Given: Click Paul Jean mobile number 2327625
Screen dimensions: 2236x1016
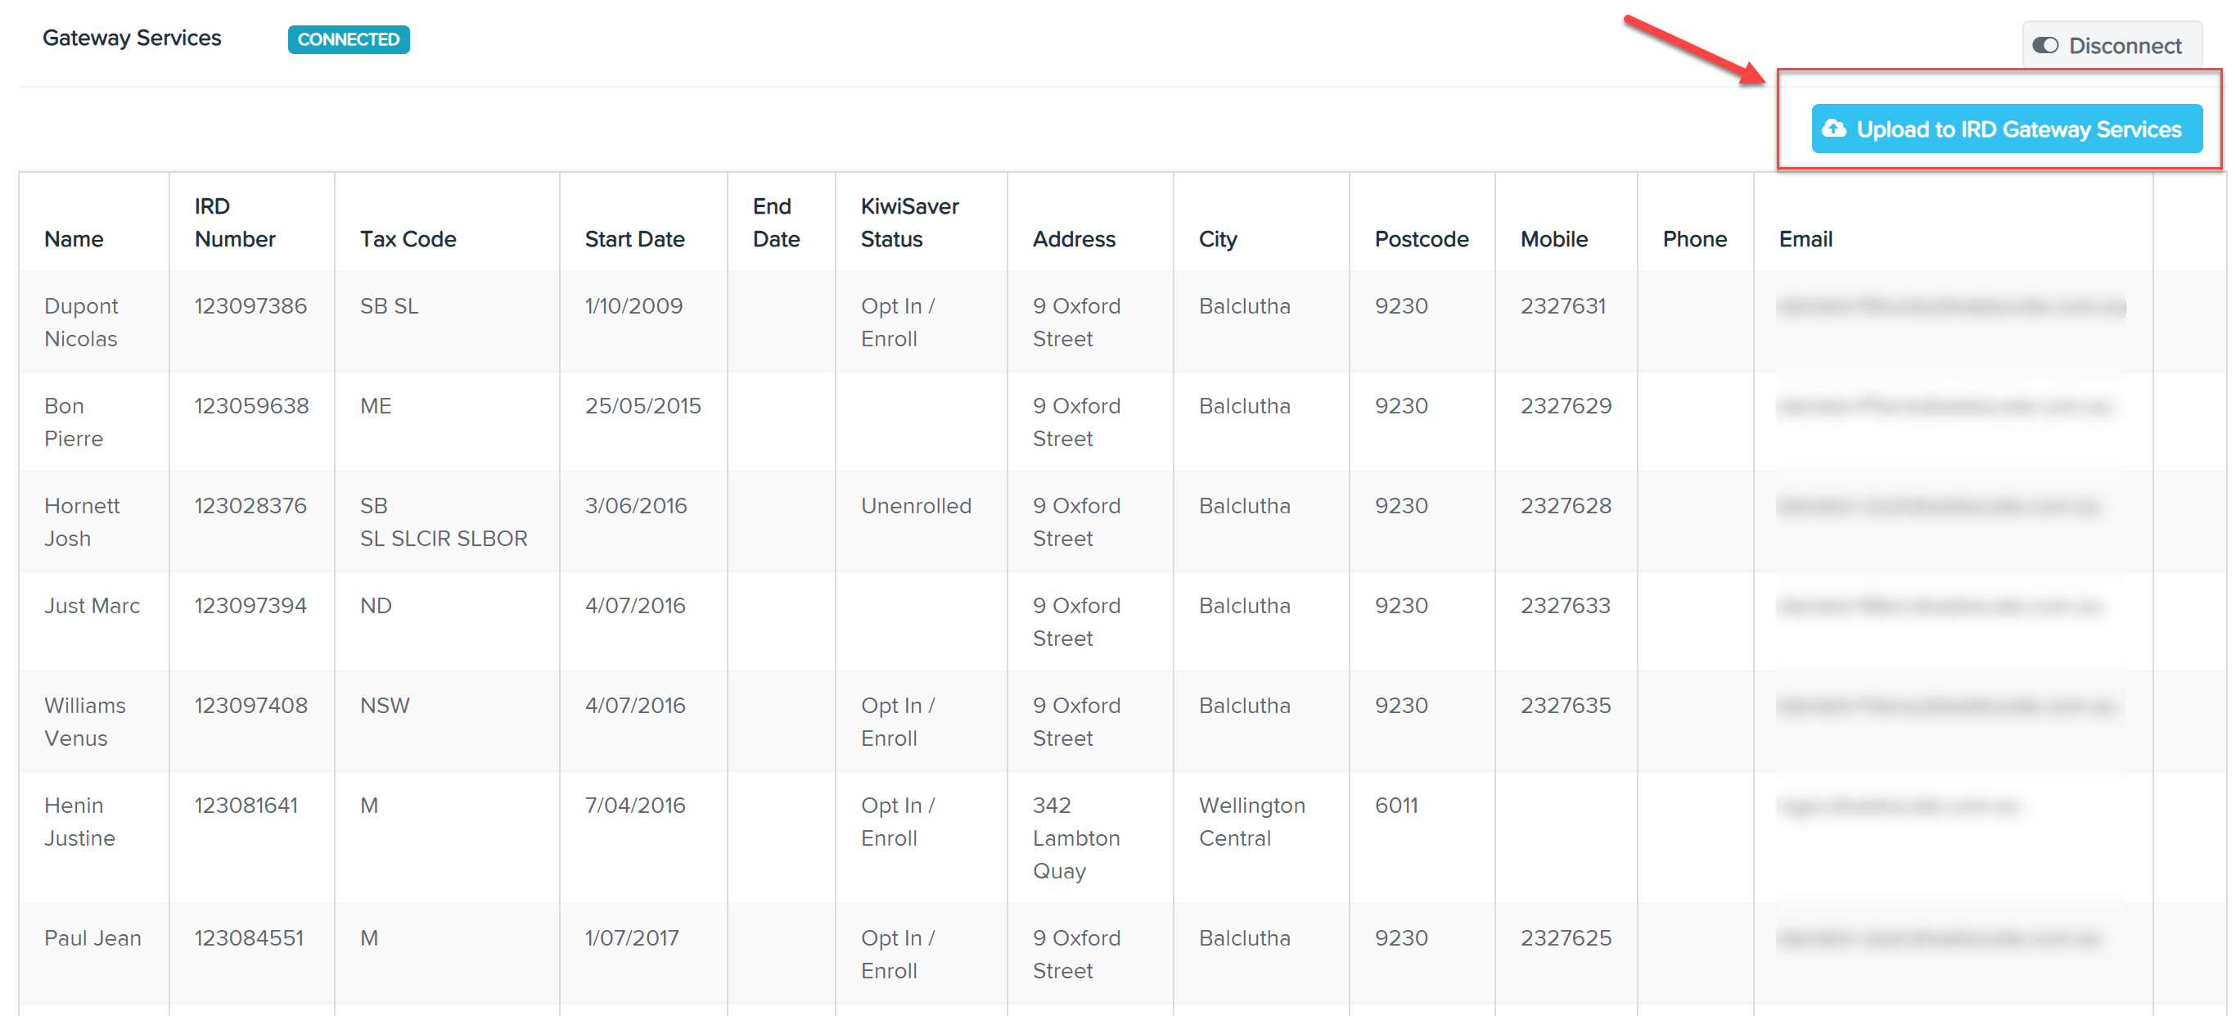Looking at the screenshot, I should [x=1565, y=938].
